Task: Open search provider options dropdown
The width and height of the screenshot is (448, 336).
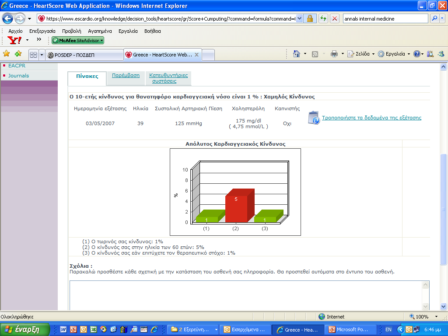Action: 442,18
